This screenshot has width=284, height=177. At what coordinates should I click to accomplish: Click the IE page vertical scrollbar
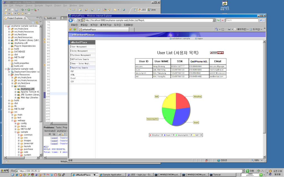point(264,99)
